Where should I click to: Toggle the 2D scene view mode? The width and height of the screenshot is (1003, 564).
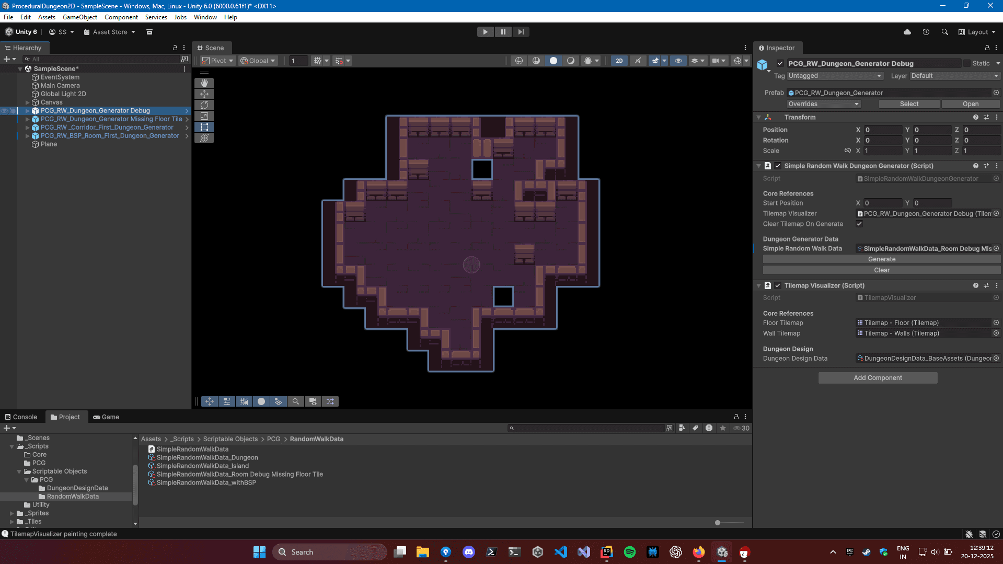tap(619, 61)
